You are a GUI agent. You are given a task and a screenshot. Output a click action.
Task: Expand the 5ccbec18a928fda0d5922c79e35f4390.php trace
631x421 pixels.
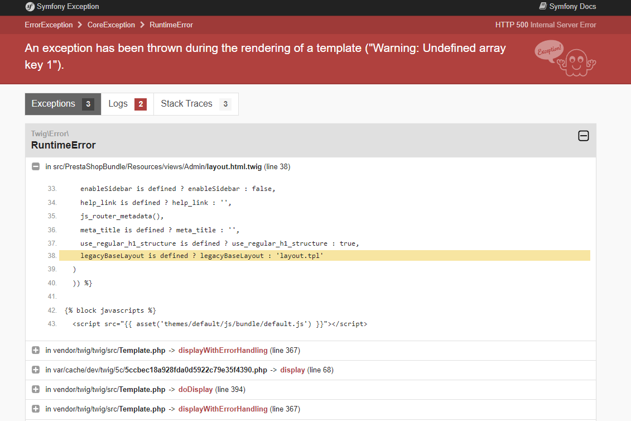pyautogui.click(x=36, y=370)
